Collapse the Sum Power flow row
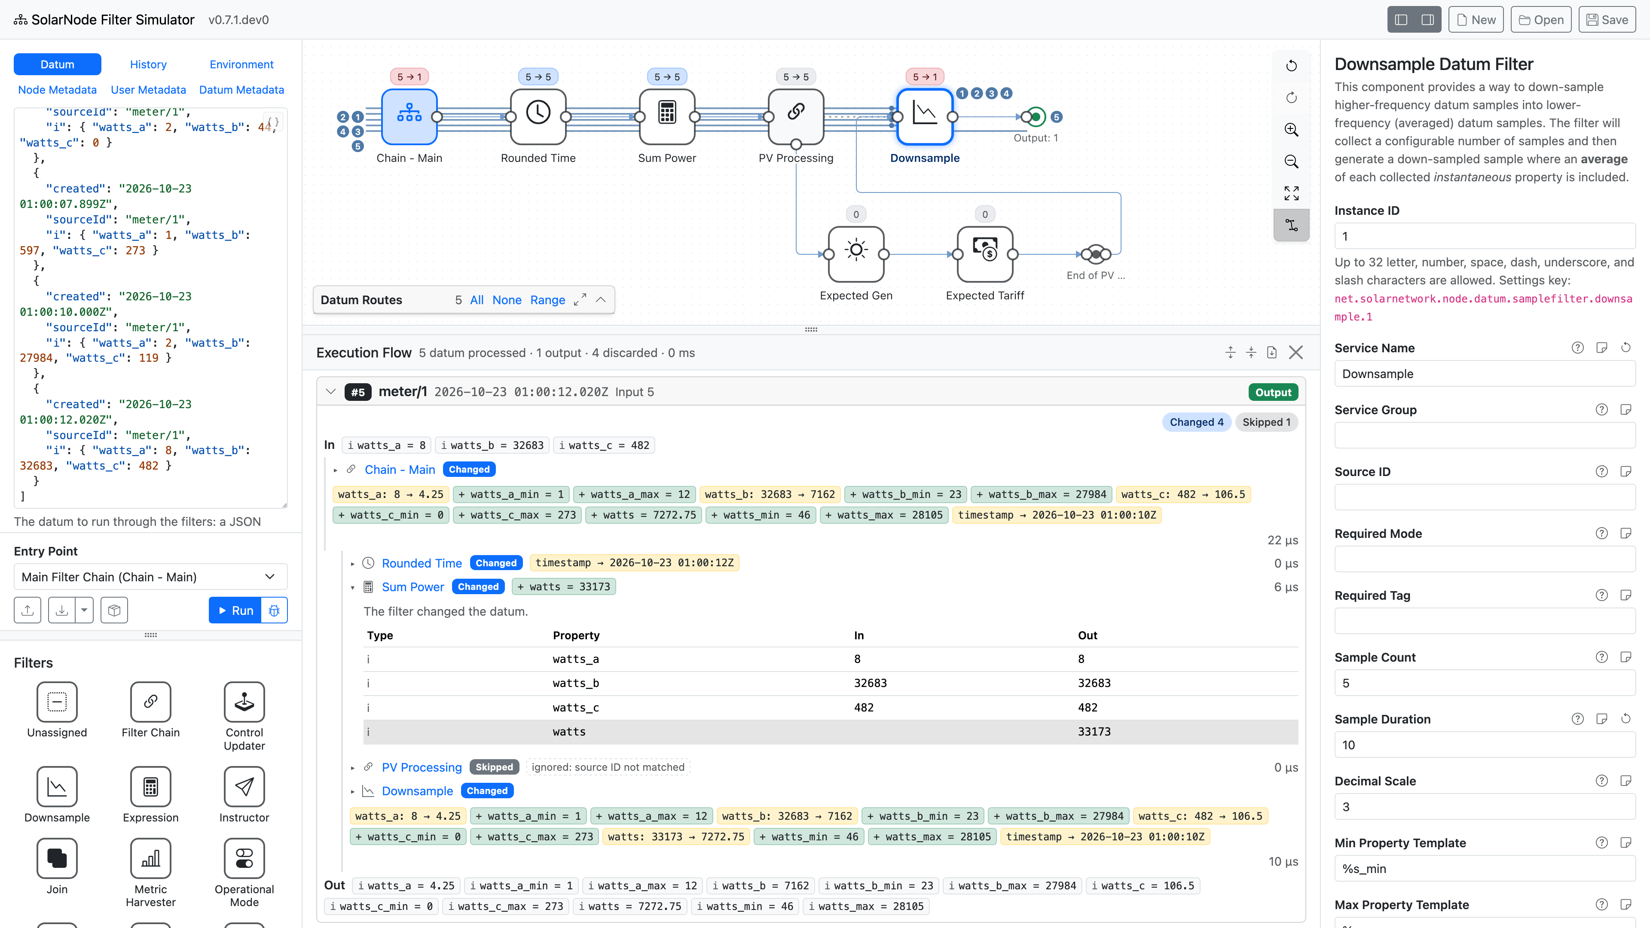 click(352, 587)
